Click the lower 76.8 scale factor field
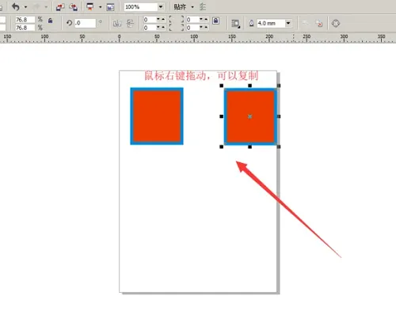 [25, 28]
